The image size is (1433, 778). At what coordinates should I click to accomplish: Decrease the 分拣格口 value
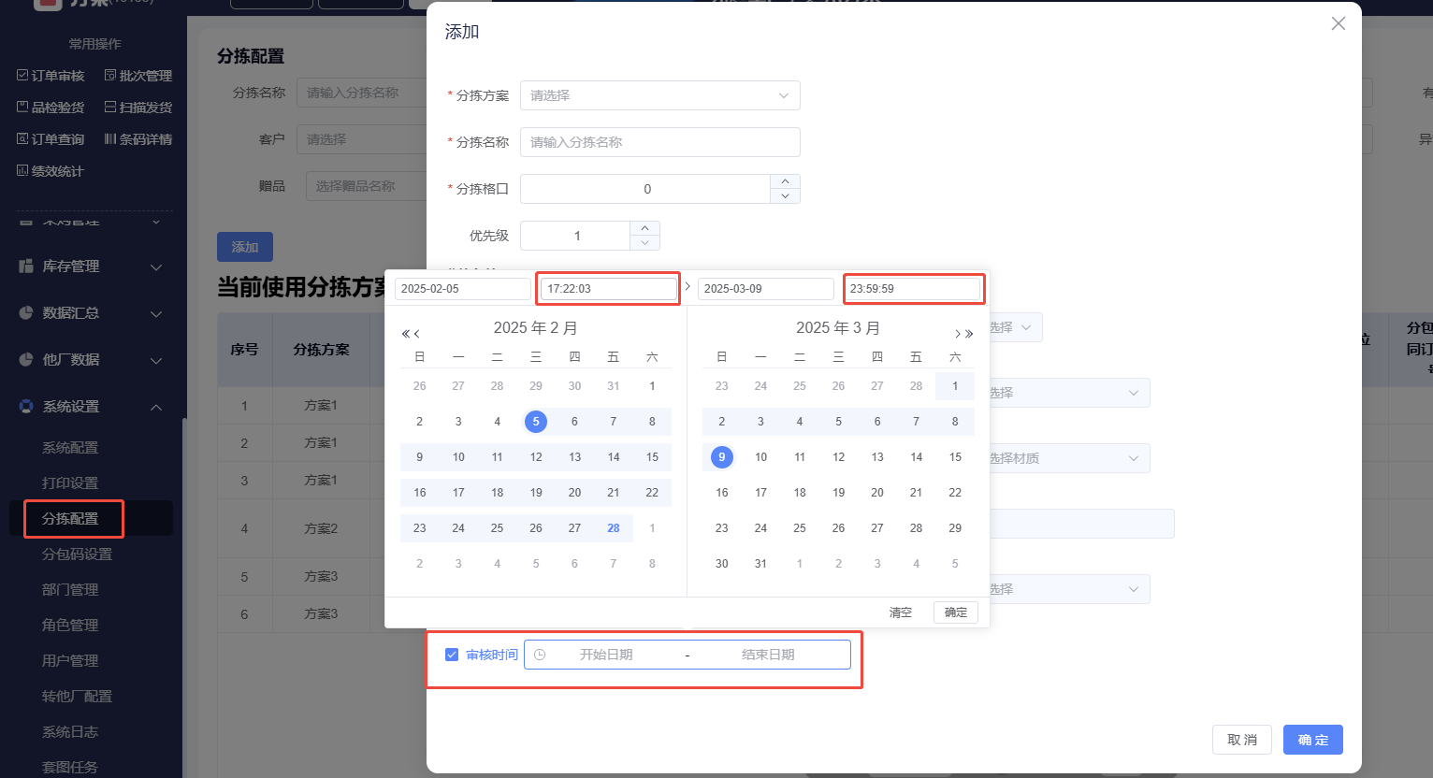tap(785, 196)
